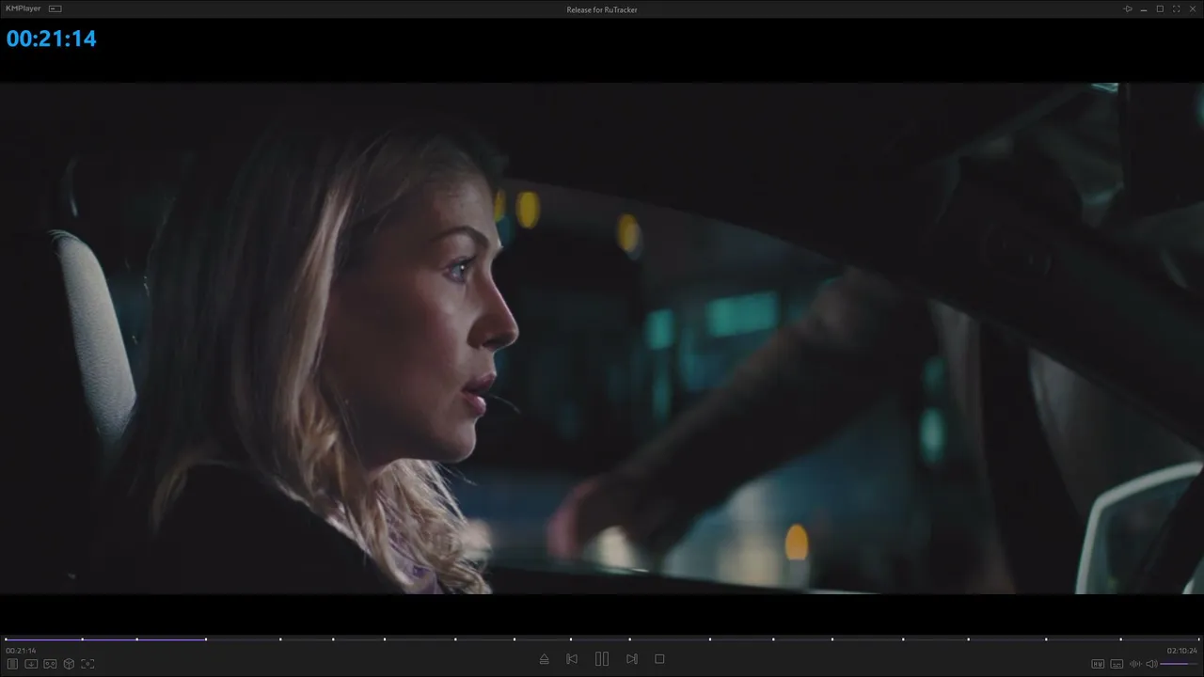
Task: Open the KMPlayer logo menu
Action: (24, 8)
